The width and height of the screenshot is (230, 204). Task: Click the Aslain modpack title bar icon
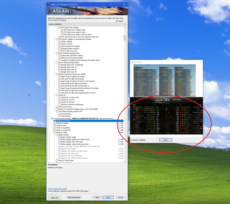tap(49, 4)
